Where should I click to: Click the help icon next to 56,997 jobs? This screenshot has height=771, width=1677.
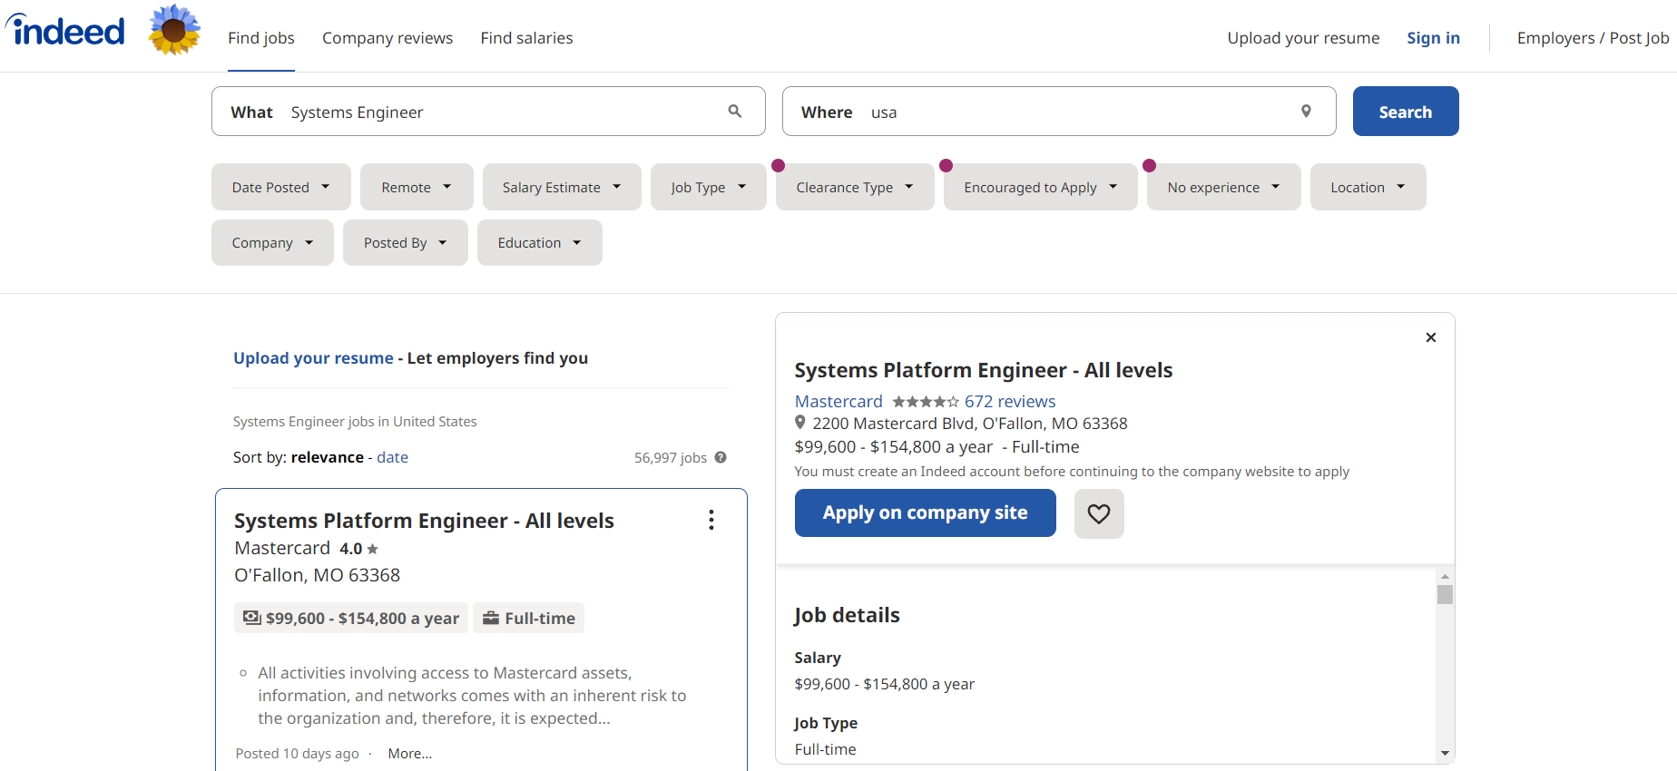721,457
